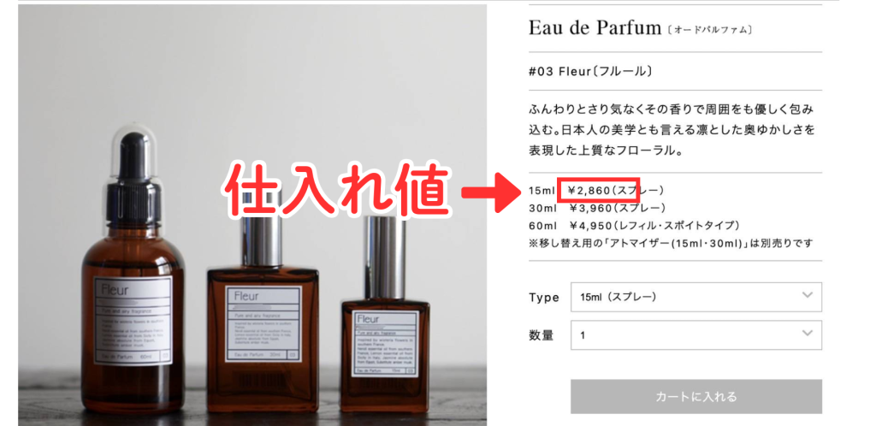Click the black dropper cap on large bottle
The image size is (876, 426).
coord(134,176)
